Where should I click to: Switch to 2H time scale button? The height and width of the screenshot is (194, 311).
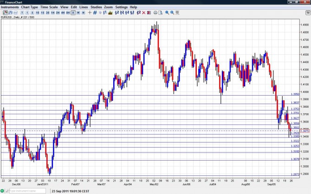pos(58,13)
